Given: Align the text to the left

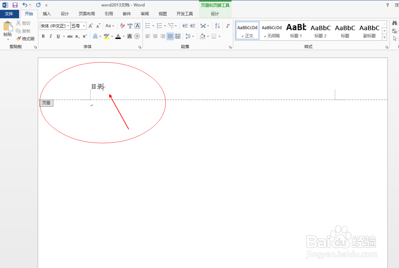Looking at the screenshot, I should click(147, 37).
